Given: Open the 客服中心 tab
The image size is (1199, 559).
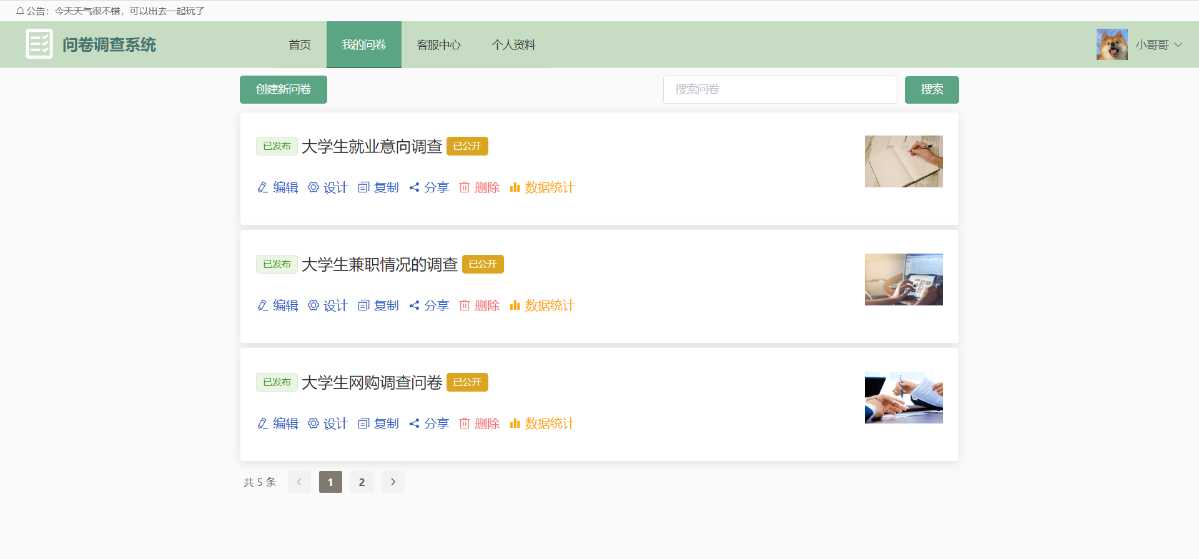Looking at the screenshot, I should tap(439, 45).
